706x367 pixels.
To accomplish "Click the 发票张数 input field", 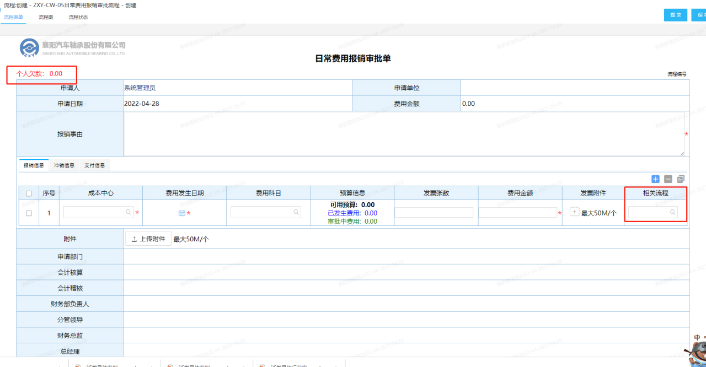I will point(434,212).
